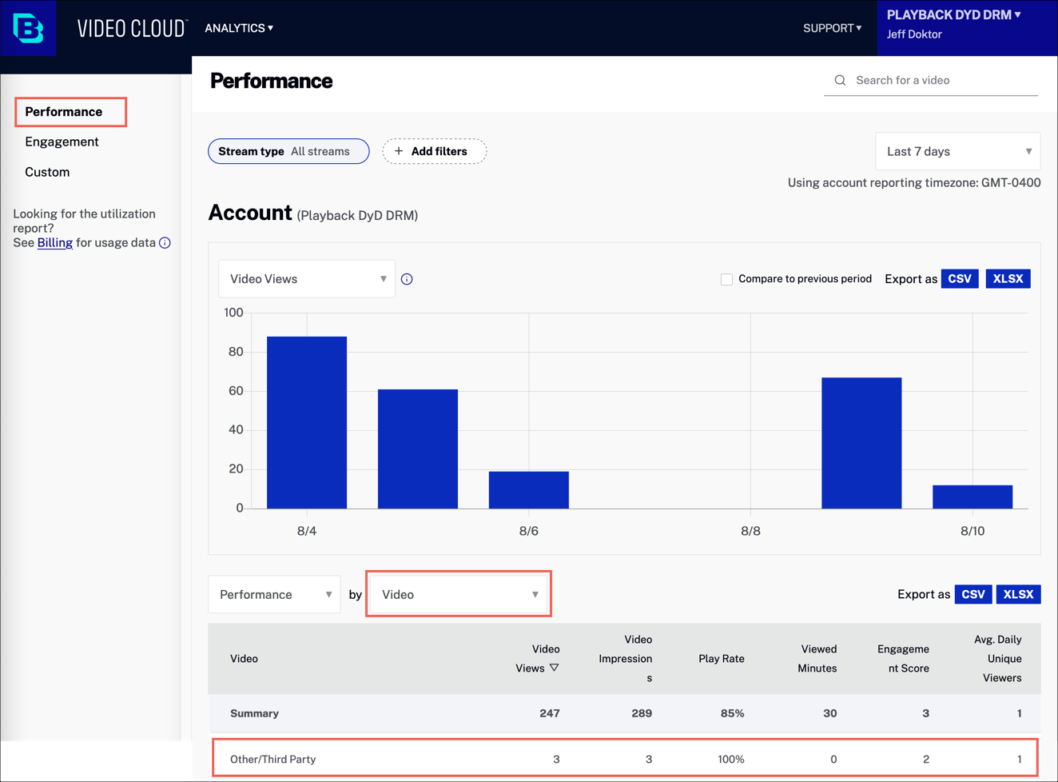The width and height of the screenshot is (1058, 782).
Task: Click the Video column header
Action: click(244, 659)
